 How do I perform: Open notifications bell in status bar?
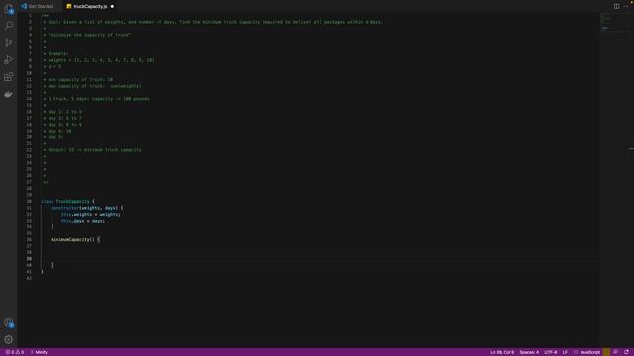(626, 352)
